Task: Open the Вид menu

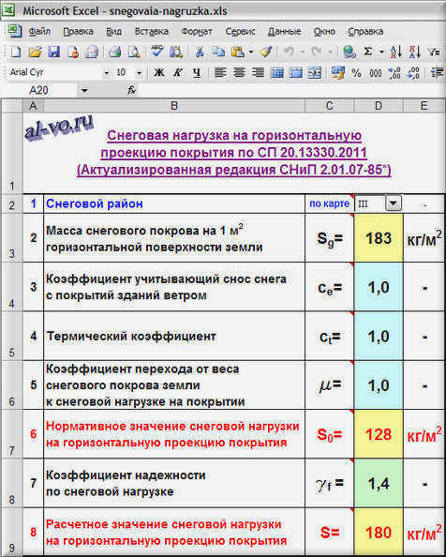Action: point(113,32)
